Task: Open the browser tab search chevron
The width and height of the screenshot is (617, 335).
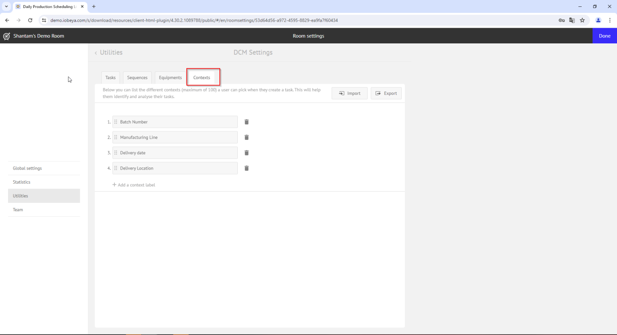Action: pyautogui.click(x=6, y=6)
